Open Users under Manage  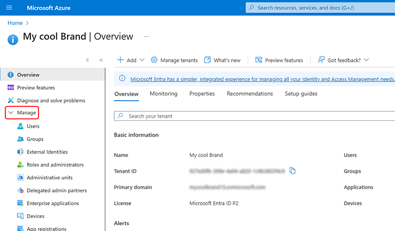click(x=33, y=126)
